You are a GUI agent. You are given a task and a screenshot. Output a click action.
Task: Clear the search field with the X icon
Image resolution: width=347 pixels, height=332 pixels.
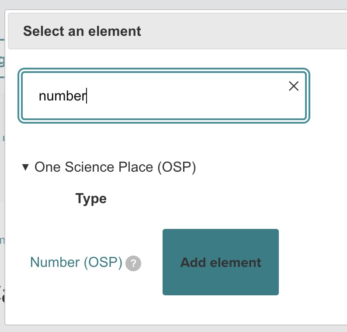coord(294,86)
